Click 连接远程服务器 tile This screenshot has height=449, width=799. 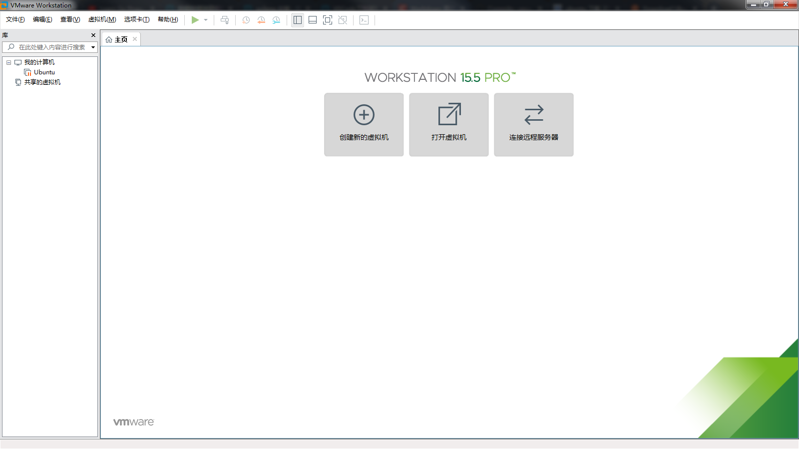pos(534,125)
